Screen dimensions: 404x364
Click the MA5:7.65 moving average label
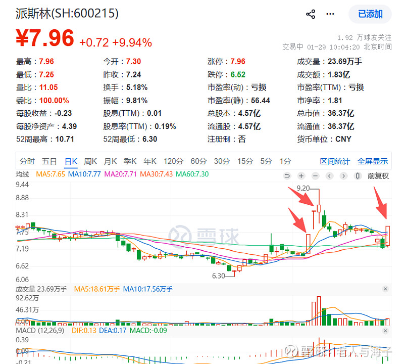pos(50,174)
